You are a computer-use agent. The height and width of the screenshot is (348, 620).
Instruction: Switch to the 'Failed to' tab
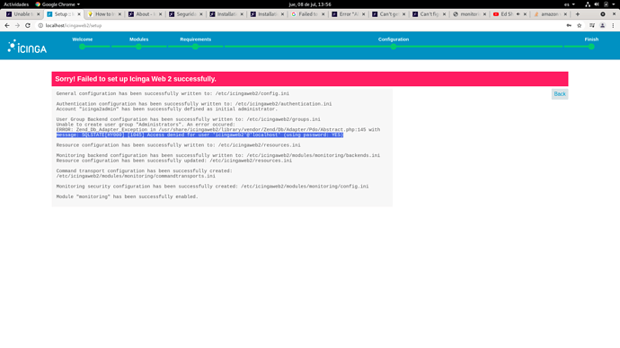click(307, 13)
